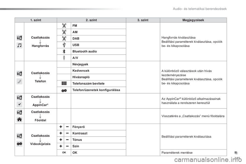Increase Szín with the plus button
This screenshot has width=246, height=164.
61,146
